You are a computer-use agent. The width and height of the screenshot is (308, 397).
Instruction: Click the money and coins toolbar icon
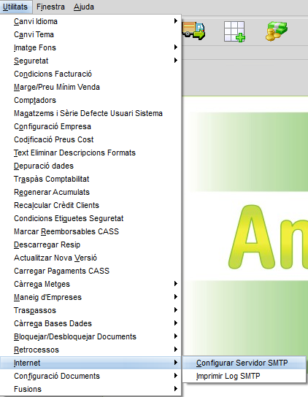[x=277, y=31]
